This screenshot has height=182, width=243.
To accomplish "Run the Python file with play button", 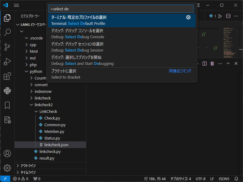I will pyautogui.click(x=220, y=16).
